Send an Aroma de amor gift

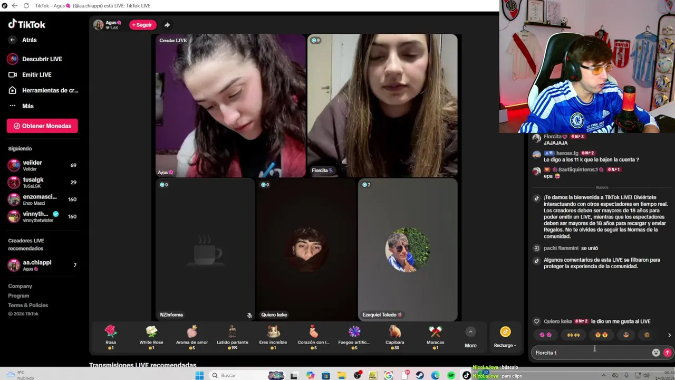click(x=192, y=337)
